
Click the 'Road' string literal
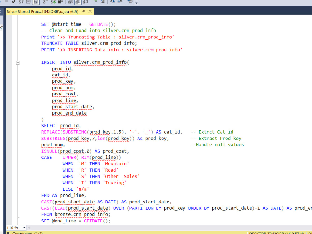(x=110, y=170)
